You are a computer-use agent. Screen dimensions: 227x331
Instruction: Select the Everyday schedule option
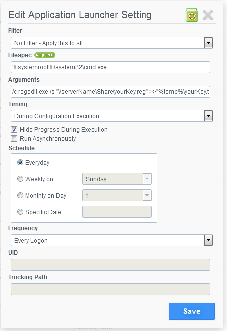click(20, 162)
